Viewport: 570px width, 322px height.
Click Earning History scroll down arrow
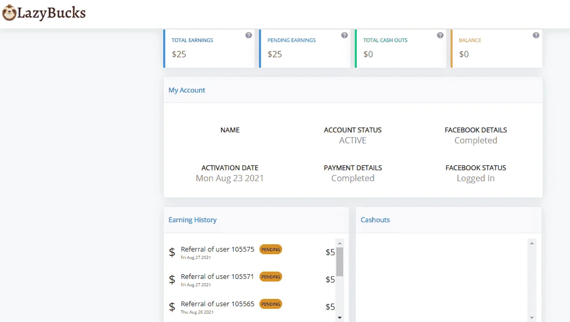[339, 318]
